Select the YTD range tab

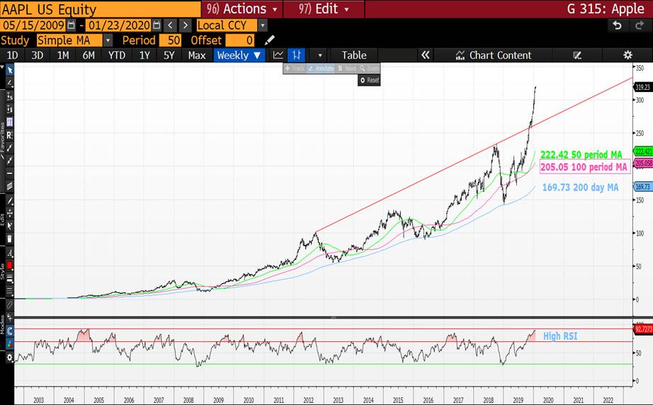pos(117,55)
